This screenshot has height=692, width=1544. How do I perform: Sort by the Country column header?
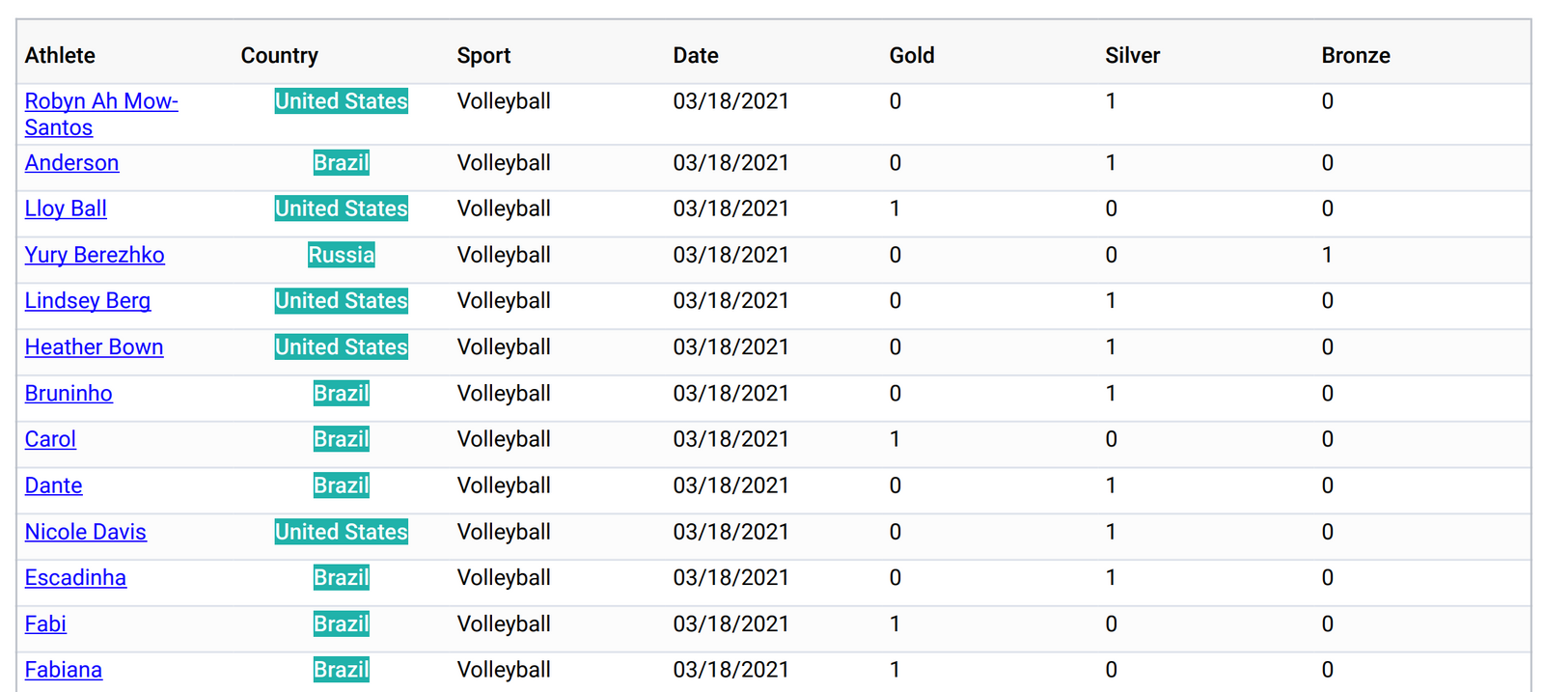[280, 56]
